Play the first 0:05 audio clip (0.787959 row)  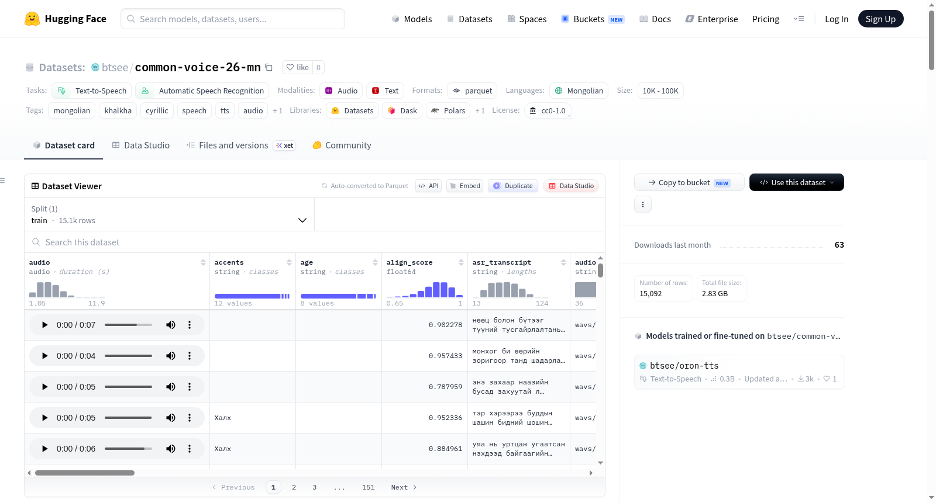click(44, 387)
